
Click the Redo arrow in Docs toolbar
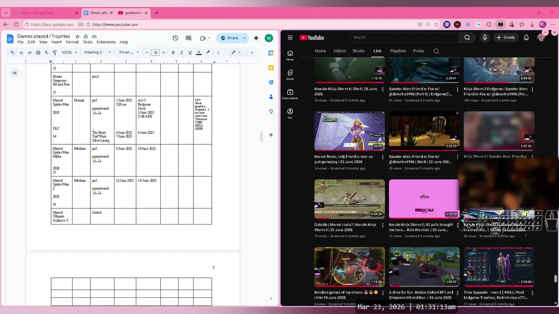point(30,52)
